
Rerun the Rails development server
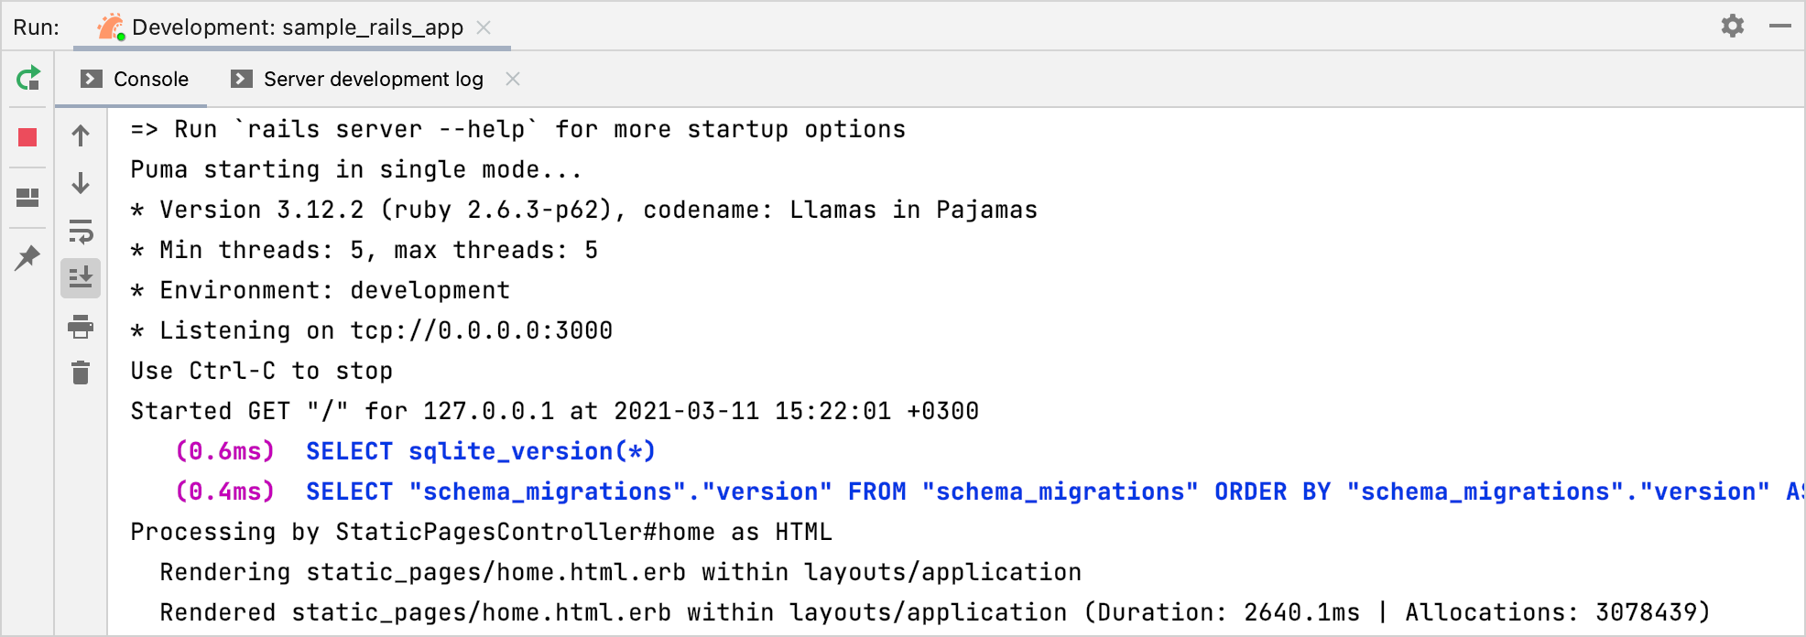[28, 79]
